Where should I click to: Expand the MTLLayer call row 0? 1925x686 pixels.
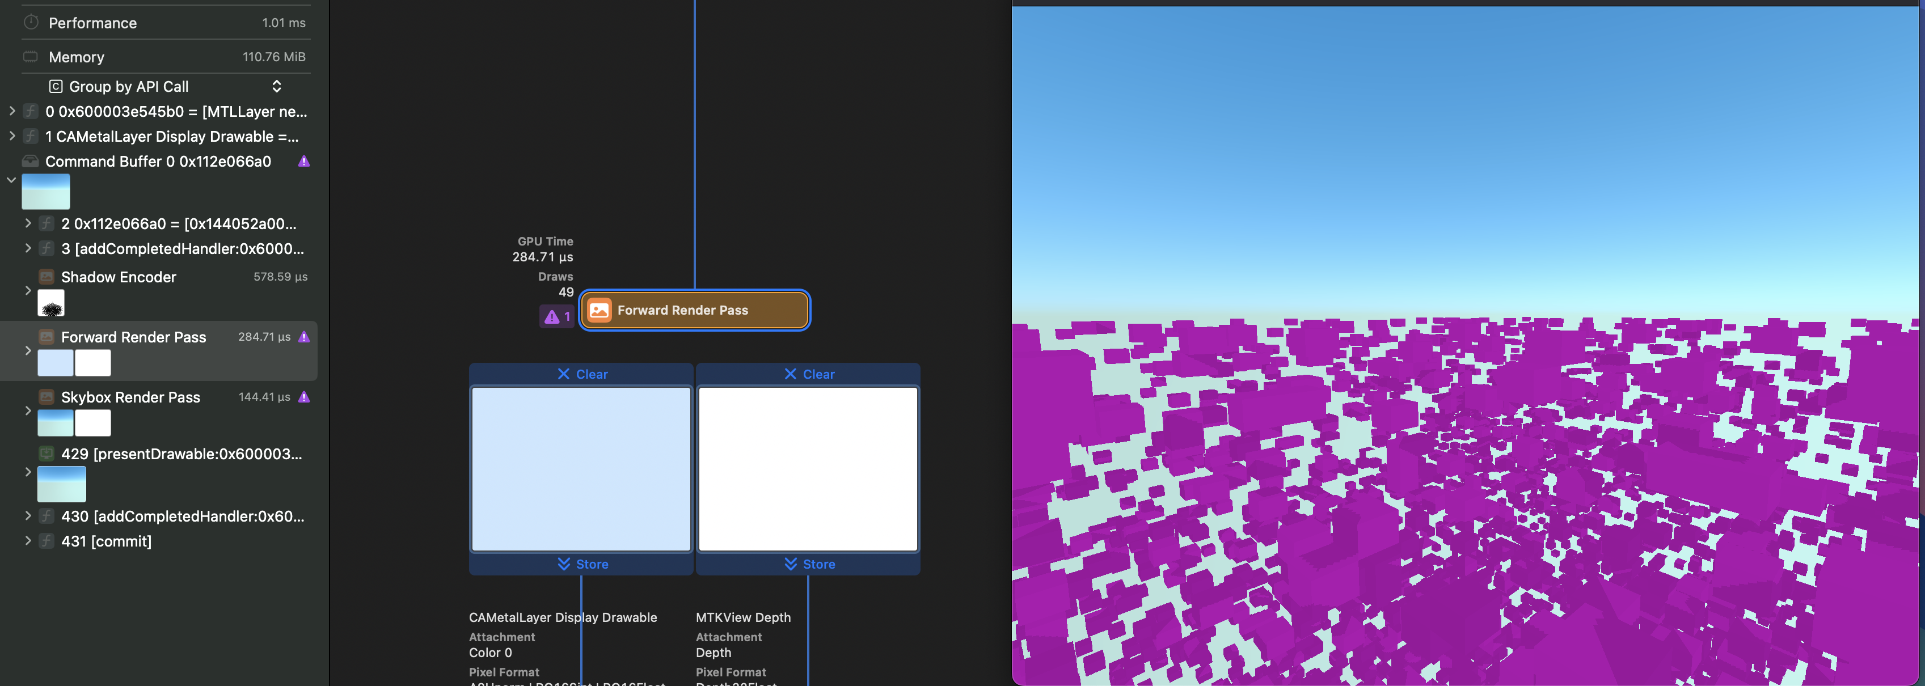coord(11,111)
